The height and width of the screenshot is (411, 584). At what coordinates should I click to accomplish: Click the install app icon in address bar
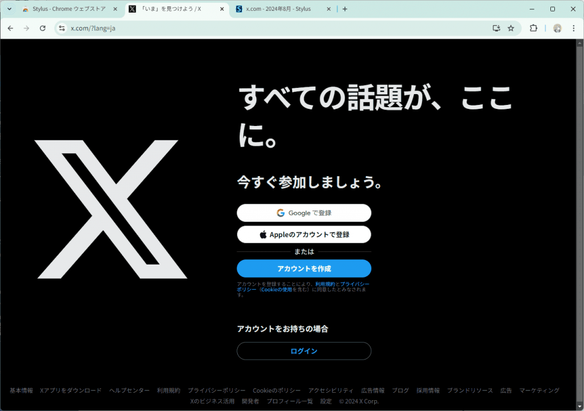(x=496, y=29)
